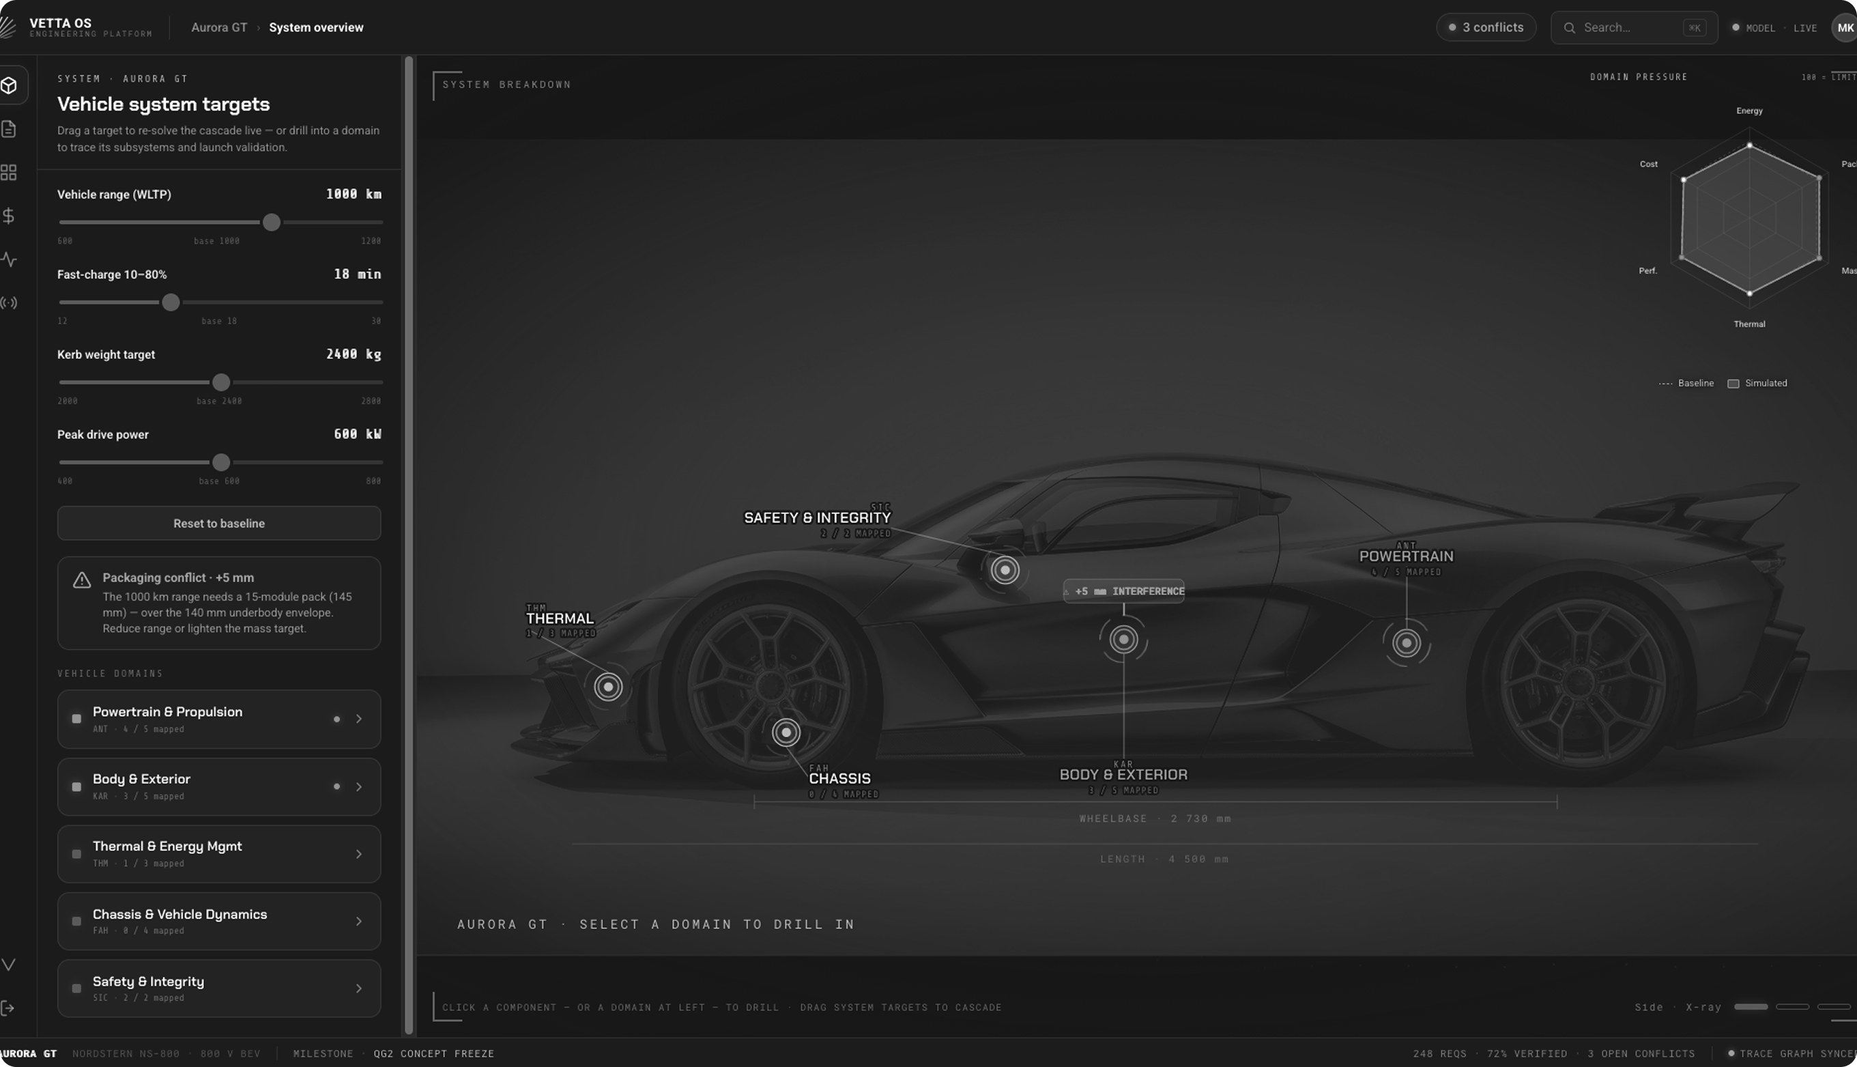Open the 3 conflicts indicator
The width and height of the screenshot is (1857, 1067).
coord(1486,27)
